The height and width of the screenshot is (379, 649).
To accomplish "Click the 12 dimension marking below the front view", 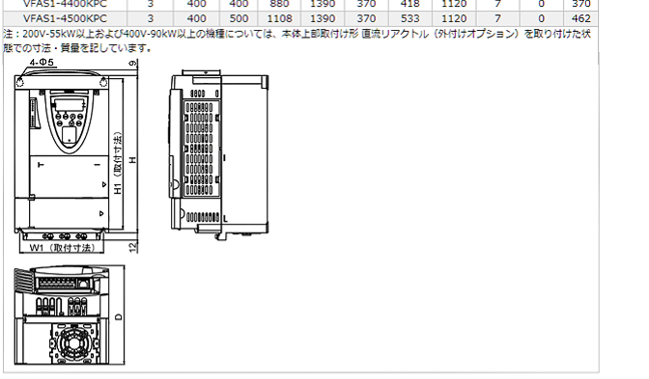I will (132, 247).
